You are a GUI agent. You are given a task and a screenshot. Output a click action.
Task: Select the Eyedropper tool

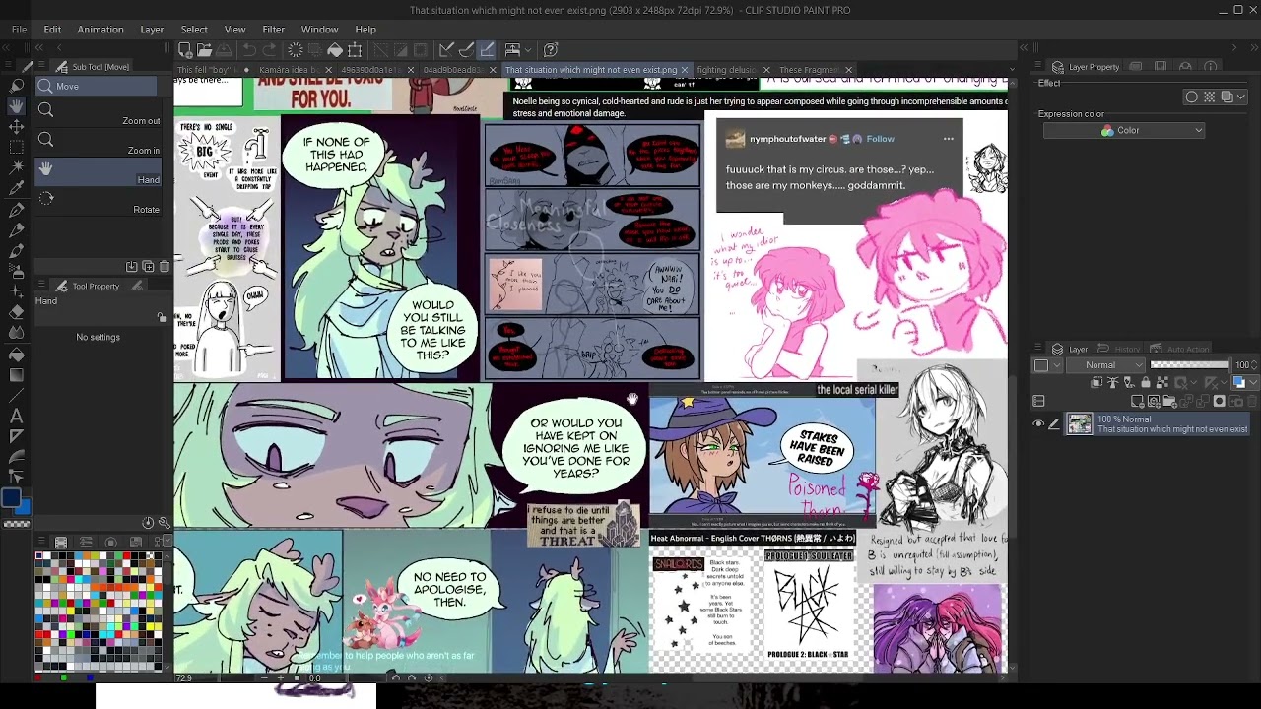tap(17, 189)
